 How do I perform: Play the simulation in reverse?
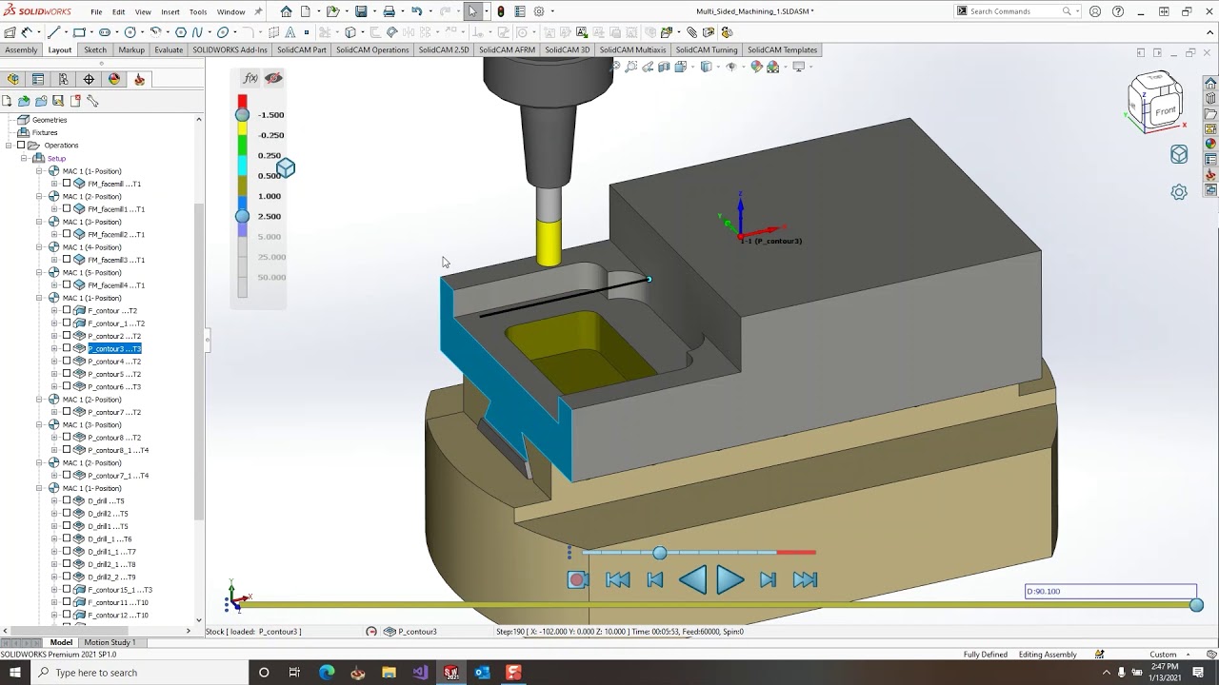pos(692,579)
